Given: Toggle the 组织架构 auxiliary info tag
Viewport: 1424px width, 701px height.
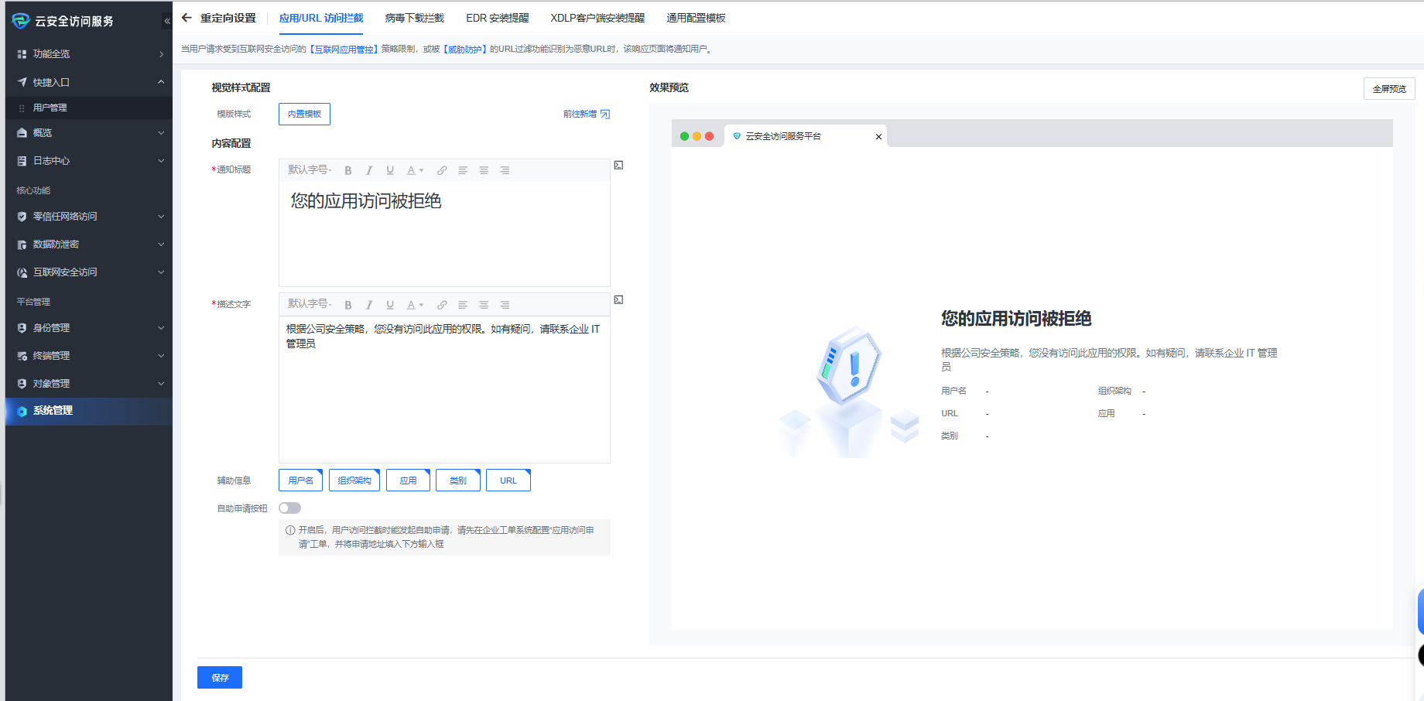Looking at the screenshot, I should coord(354,480).
